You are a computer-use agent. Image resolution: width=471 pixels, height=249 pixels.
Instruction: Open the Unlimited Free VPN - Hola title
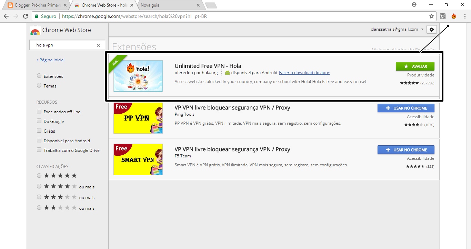(x=208, y=66)
